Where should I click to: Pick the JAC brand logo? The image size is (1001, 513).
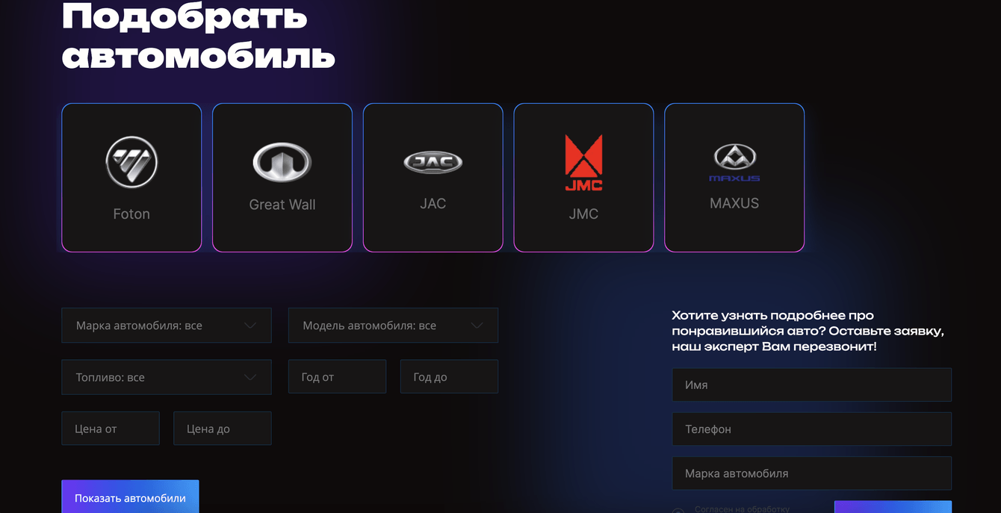pyautogui.click(x=433, y=162)
